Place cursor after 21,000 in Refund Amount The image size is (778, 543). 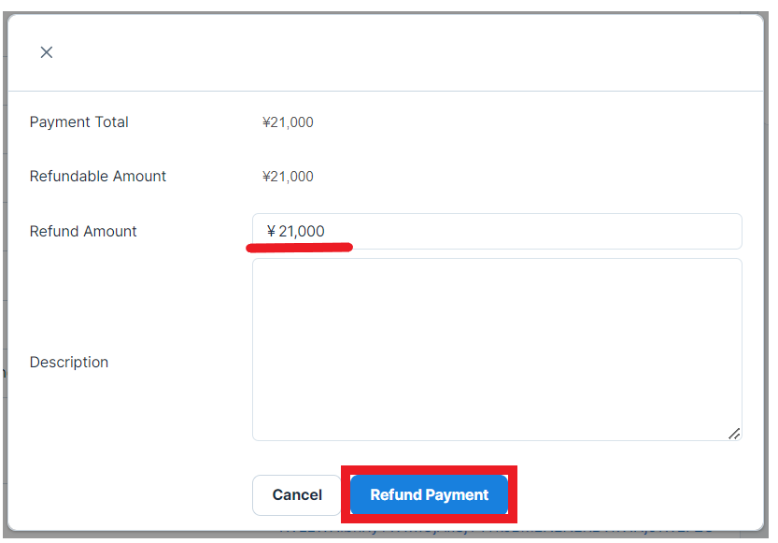(326, 232)
